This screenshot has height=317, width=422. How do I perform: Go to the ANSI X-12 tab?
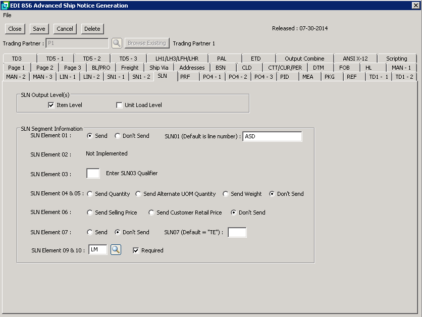pyautogui.click(x=355, y=59)
